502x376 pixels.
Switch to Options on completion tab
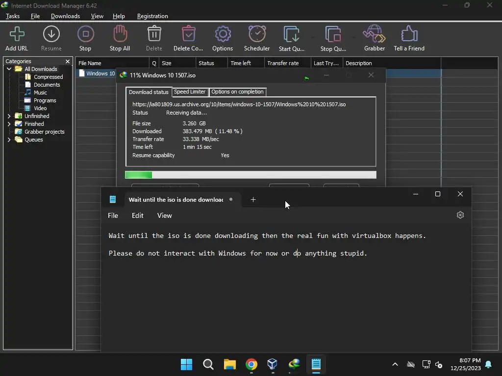pos(237,92)
